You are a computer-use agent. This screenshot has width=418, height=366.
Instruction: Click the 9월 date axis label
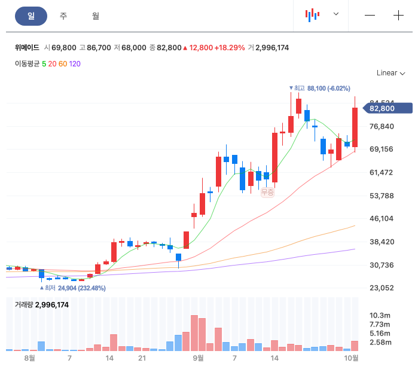(198, 358)
